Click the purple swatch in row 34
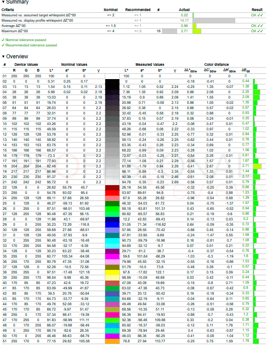270x345 pixels. pyautogui.click(x=112, y=251)
